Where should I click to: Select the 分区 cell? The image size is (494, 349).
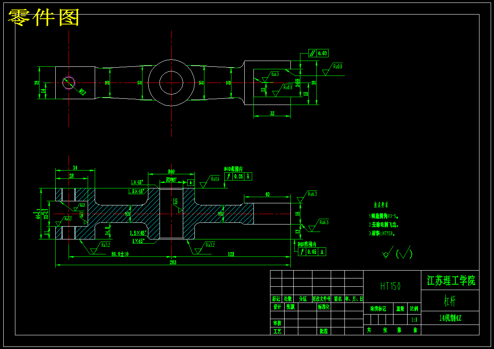303,299
